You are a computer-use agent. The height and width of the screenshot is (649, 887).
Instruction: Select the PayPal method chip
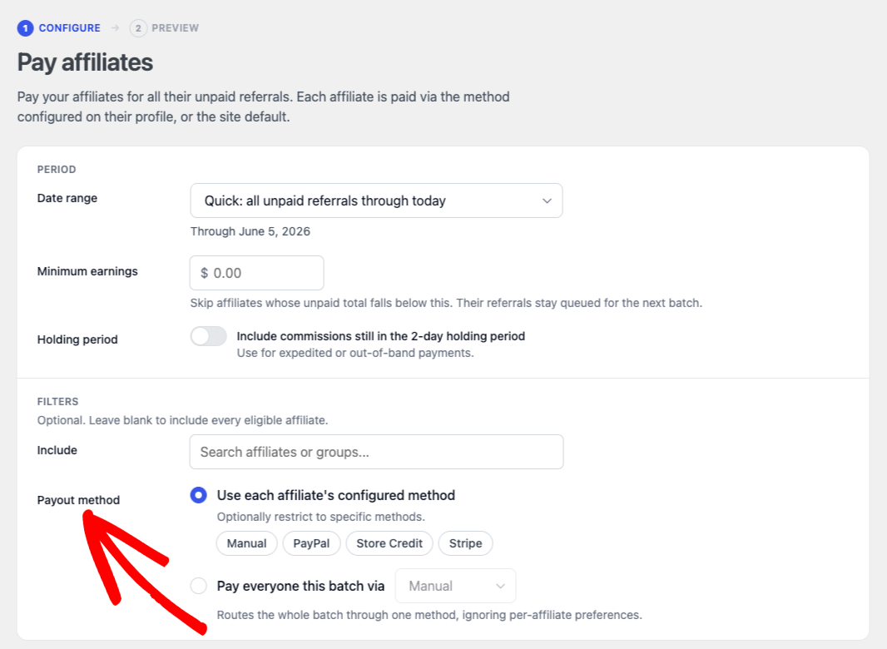[311, 543]
